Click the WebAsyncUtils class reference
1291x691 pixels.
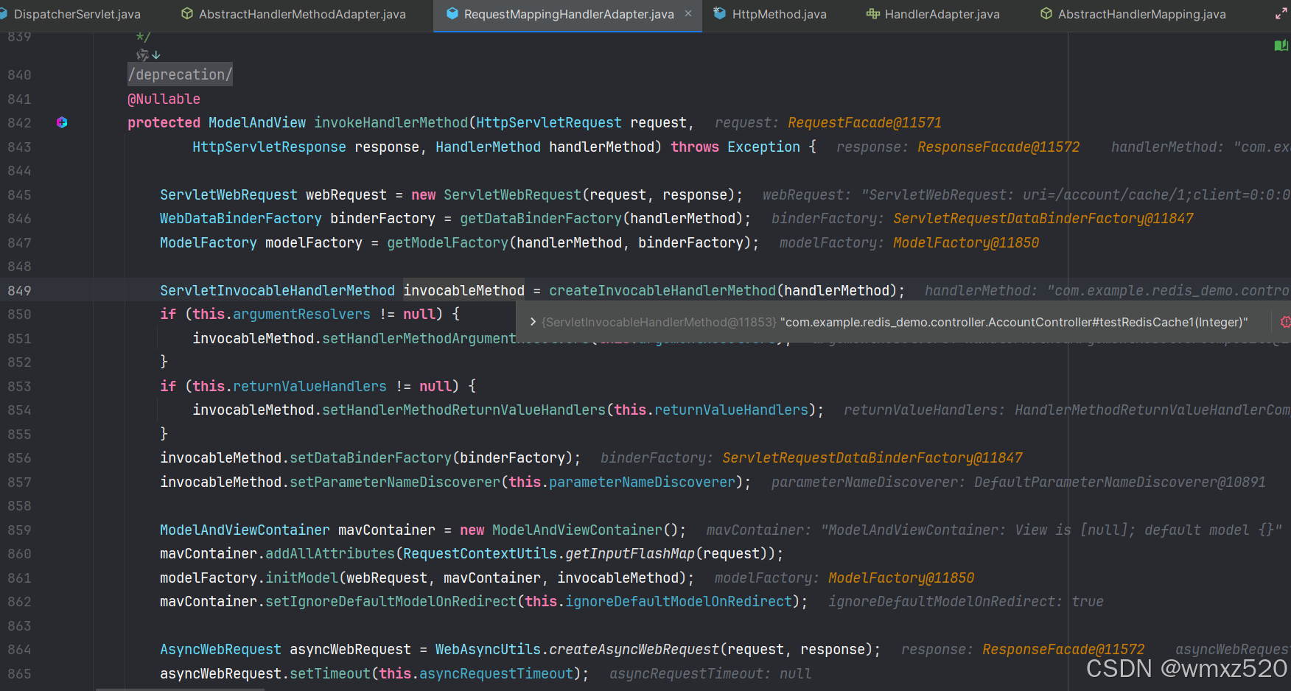tap(488, 649)
